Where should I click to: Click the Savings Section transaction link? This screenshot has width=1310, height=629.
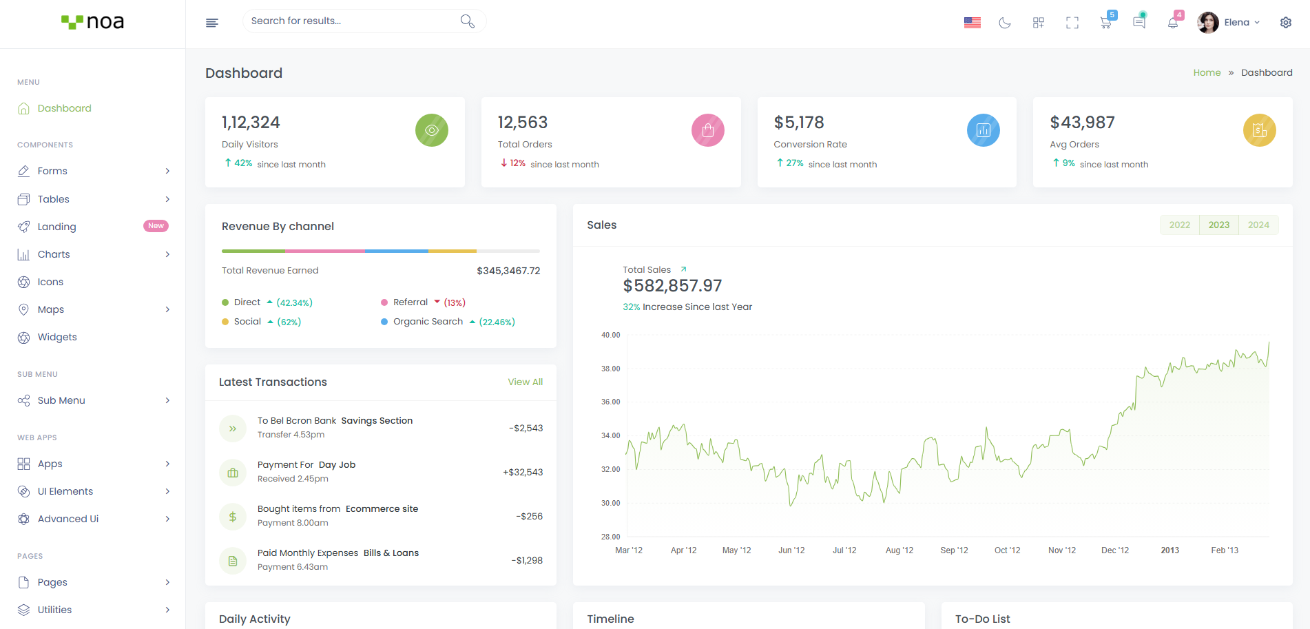pyautogui.click(x=377, y=420)
